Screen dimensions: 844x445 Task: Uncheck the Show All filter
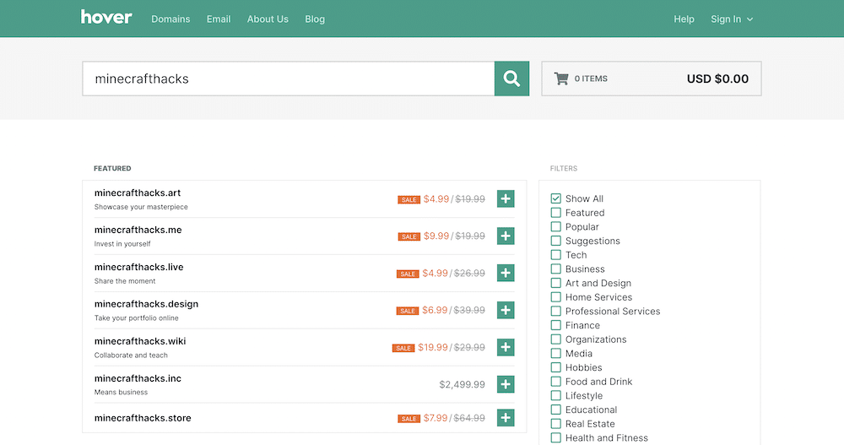(x=556, y=198)
